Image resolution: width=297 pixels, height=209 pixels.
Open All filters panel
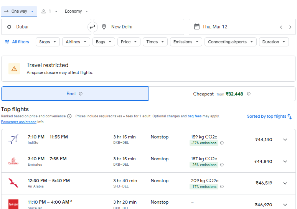tap(17, 42)
